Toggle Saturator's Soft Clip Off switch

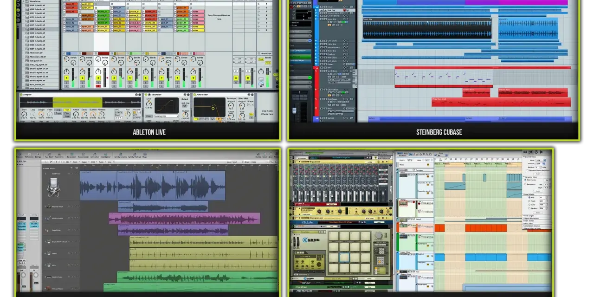pyautogui.click(x=185, y=106)
